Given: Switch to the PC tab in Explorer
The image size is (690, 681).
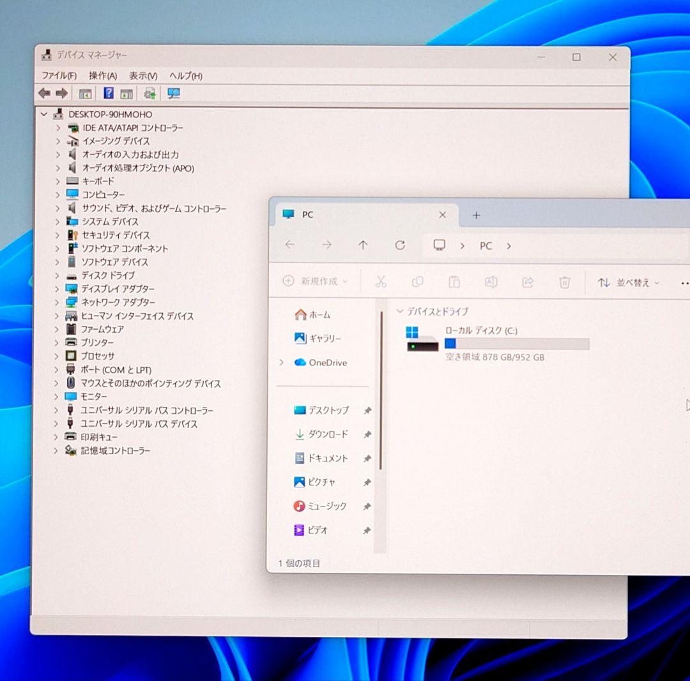Looking at the screenshot, I should pyautogui.click(x=308, y=215).
